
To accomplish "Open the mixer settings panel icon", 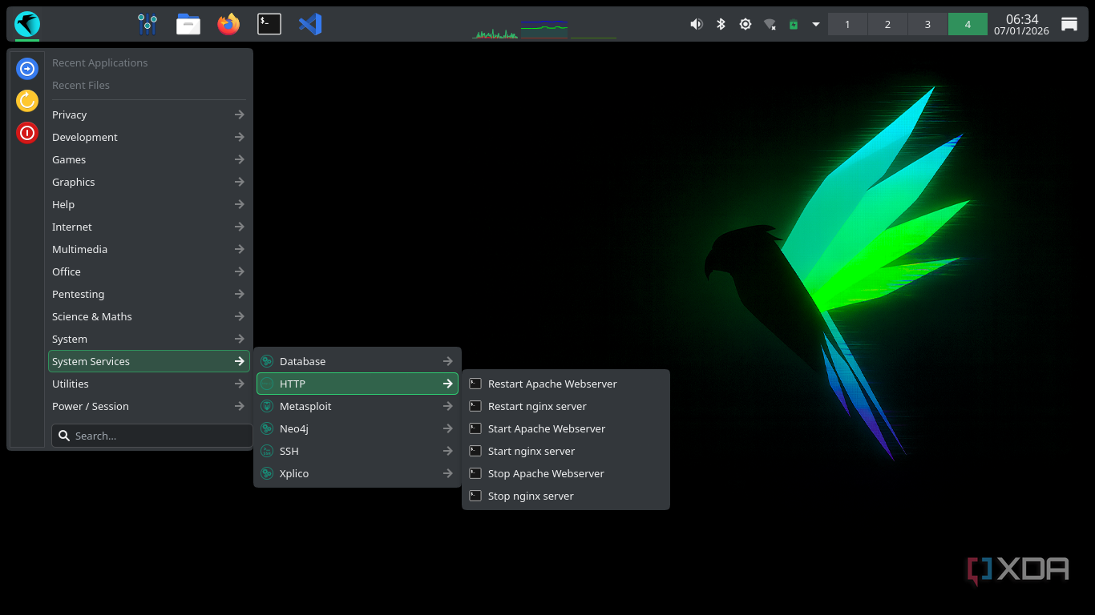I will point(147,24).
